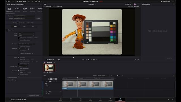Play forward in the viewer
181x102 pixels.
pyautogui.click(x=91, y=60)
